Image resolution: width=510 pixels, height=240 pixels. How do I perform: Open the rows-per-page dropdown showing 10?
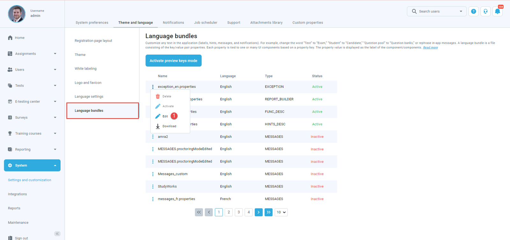pos(281,212)
